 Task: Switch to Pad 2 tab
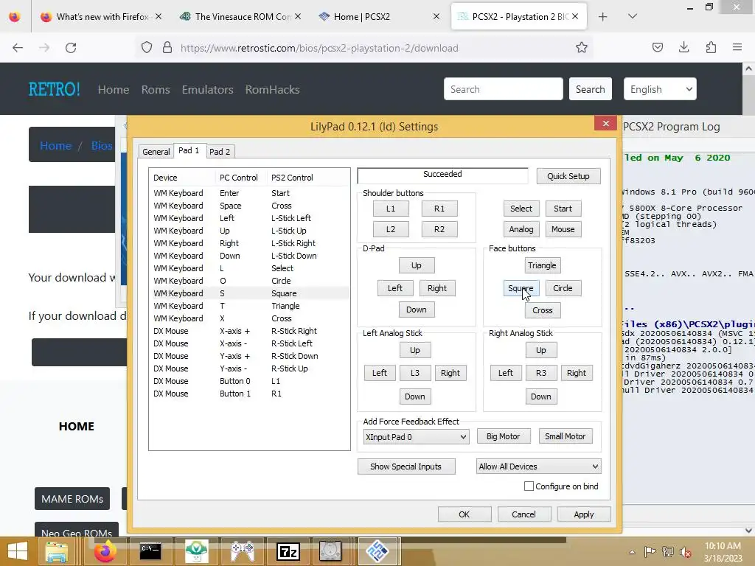220,152
